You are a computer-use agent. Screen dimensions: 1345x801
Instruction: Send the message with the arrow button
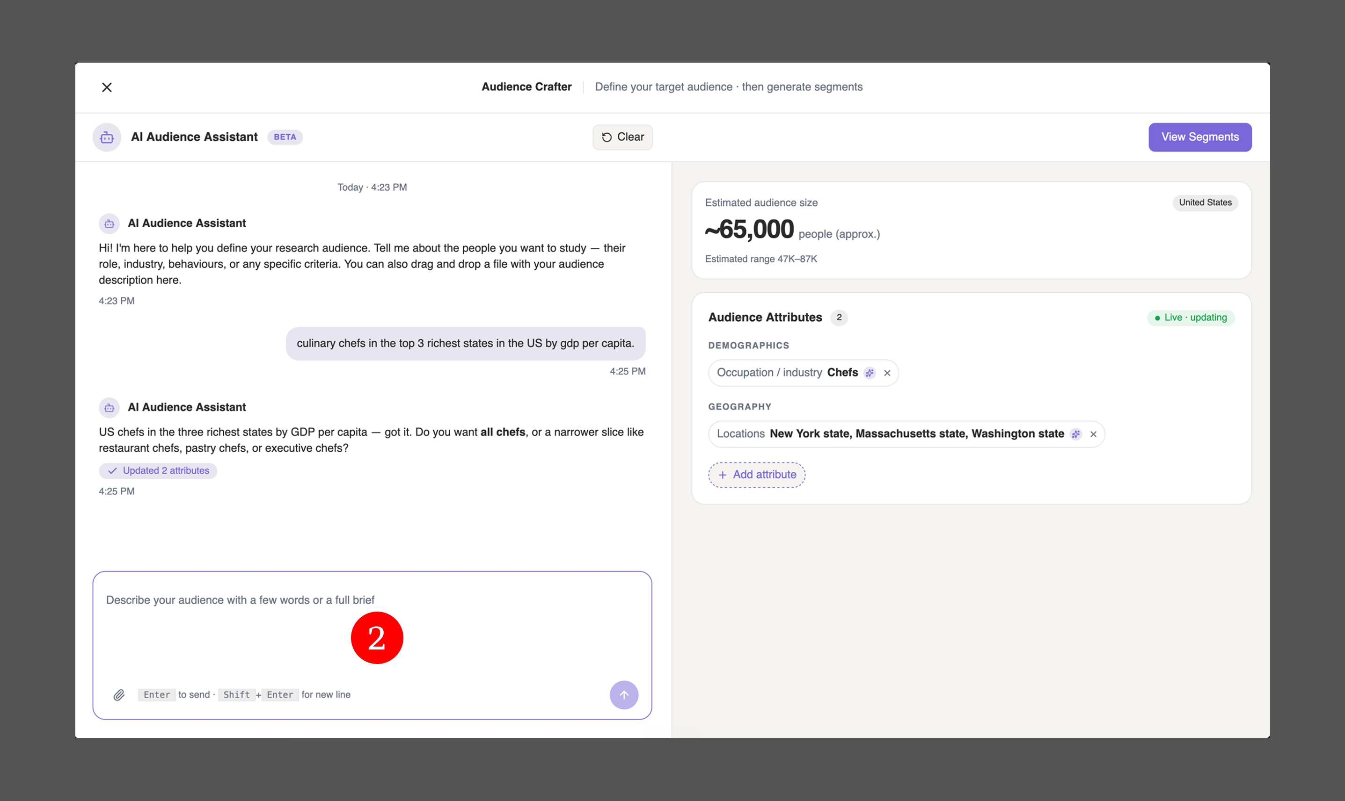point(624,695)
